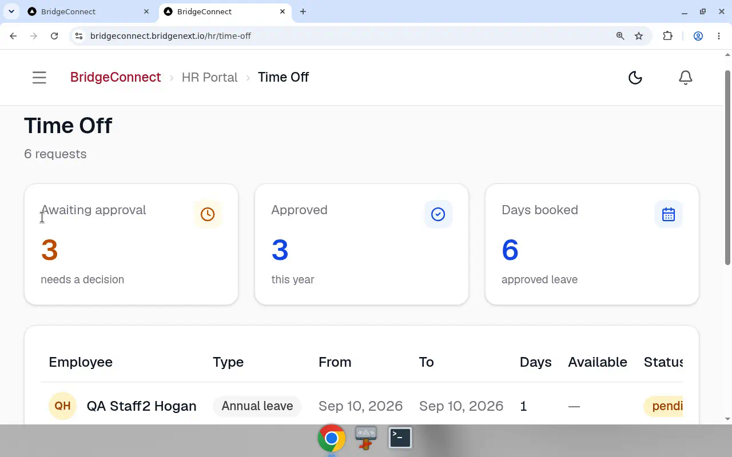The width and height of the screenshot is (732, 457).
Task: Click the Annual leave type badge
Action: (x=257, y=406)
